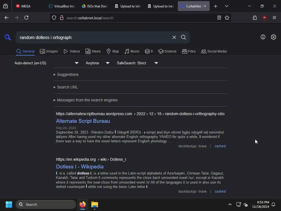Image resolution: width=281 pixels, height=211 pixels.
Task: Open search preferences gear icon
Action: click(x=274, y=37)
